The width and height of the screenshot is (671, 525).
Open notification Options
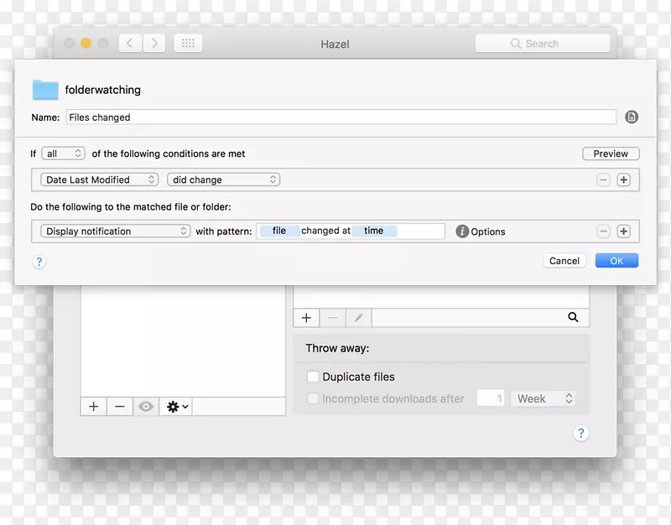tap(488, 231)
